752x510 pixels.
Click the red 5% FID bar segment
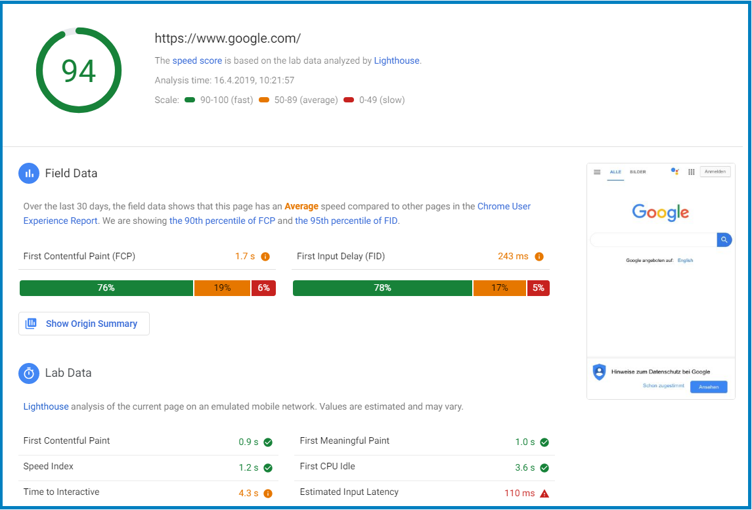[539, 288]
